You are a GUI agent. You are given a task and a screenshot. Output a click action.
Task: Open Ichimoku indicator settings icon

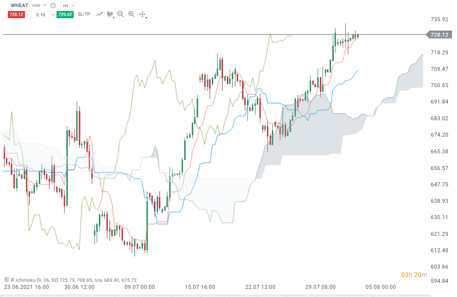tap(7, 280)
